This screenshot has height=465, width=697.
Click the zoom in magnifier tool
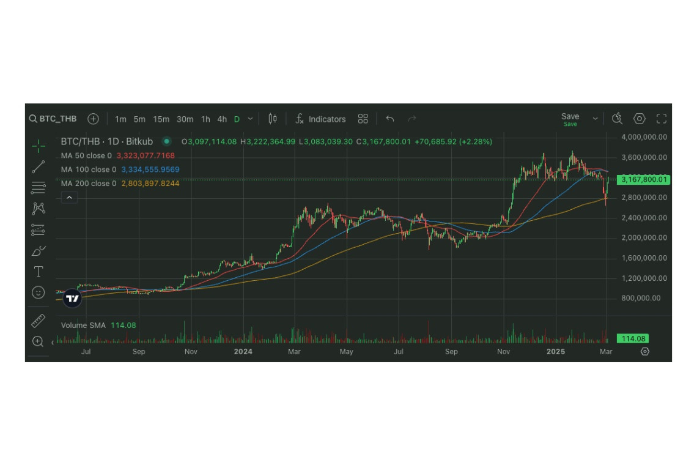(39, 341)
